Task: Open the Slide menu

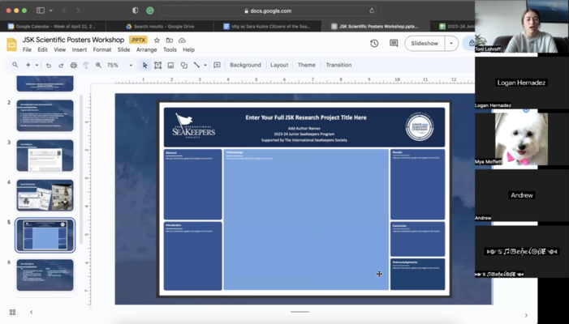Action: [x=123, y=49]
